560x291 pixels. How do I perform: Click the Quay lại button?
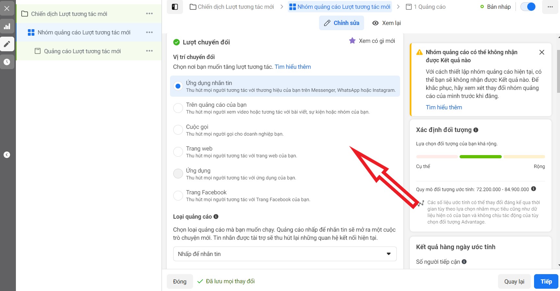click(x=514, y=282)
